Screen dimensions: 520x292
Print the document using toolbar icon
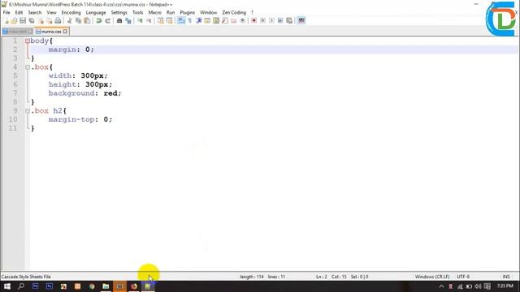[58, 21]
